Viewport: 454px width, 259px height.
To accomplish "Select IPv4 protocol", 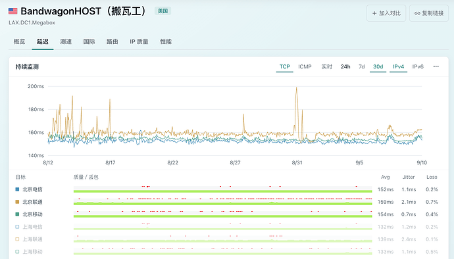I will click(x=399, y=66).
